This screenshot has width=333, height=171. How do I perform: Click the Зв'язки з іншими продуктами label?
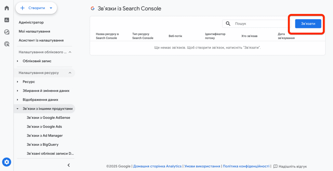pyautogui.click(x=47, y=109)
